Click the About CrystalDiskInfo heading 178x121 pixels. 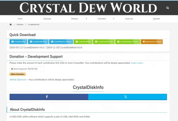coord(27,109)
